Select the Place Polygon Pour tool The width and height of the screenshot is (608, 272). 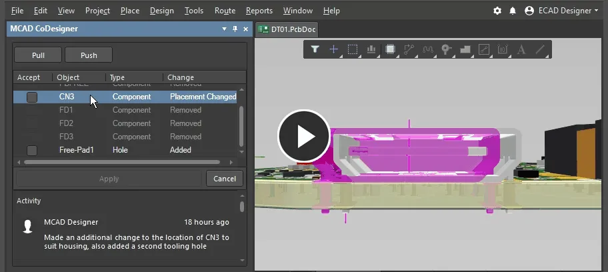pos(465,49)
